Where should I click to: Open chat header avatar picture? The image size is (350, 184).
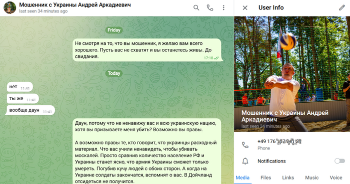9,8
